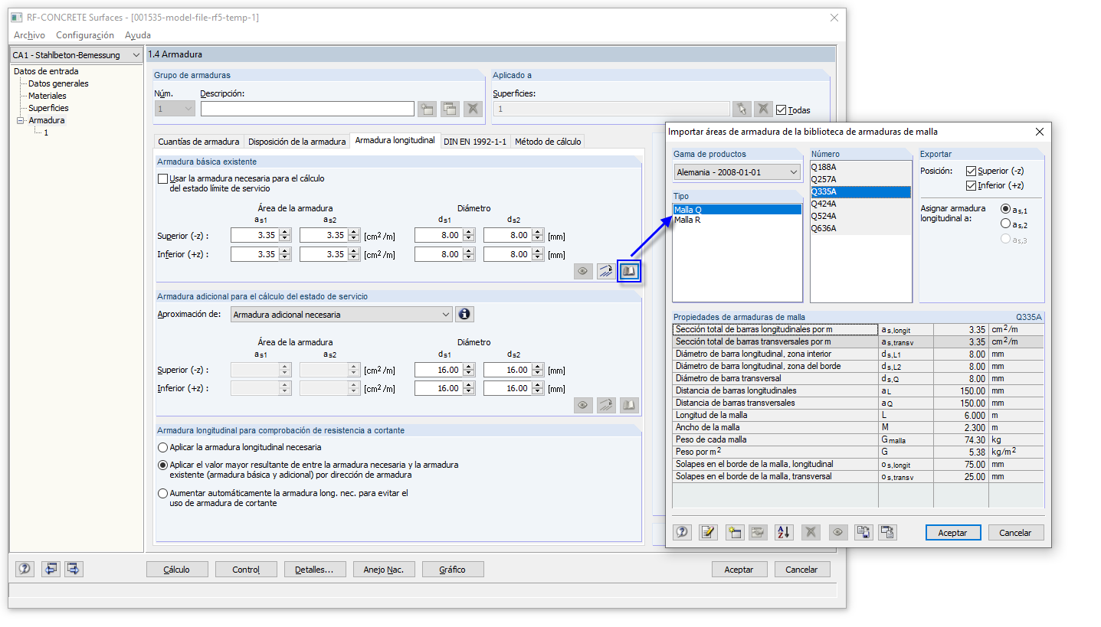Click the Gráfico button

453,570
